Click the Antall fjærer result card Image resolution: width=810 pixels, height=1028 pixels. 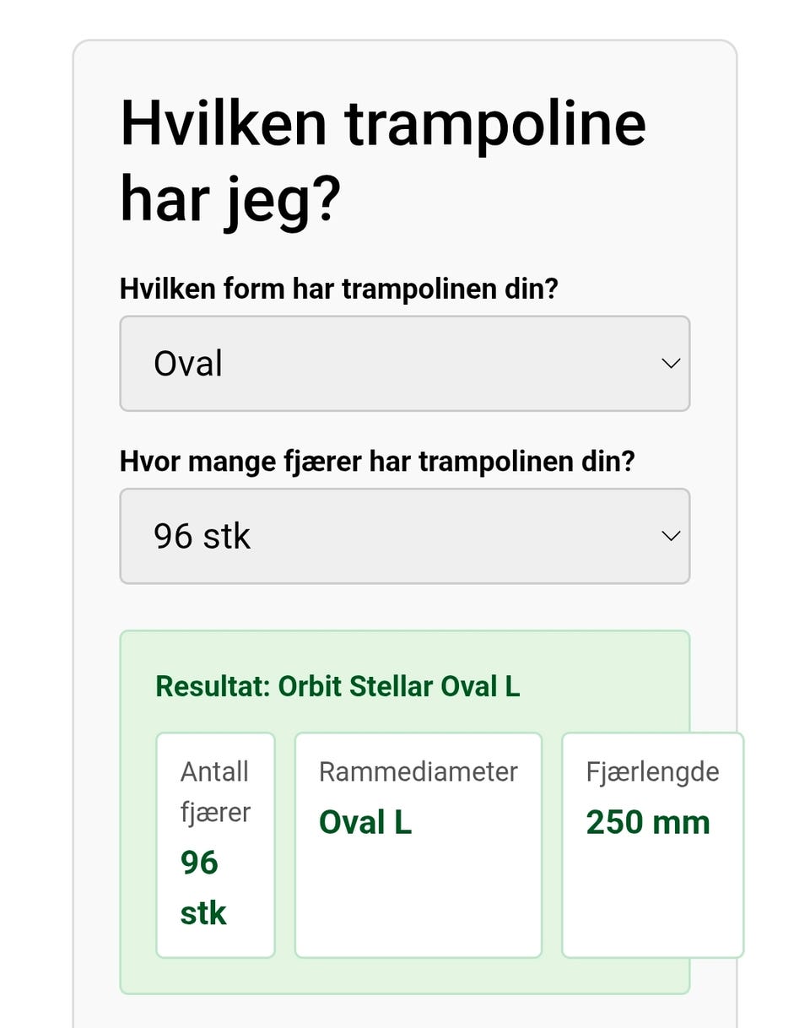pyautogui.click(x=216, y=845)
